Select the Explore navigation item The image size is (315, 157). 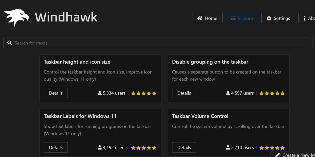point(242,18)
